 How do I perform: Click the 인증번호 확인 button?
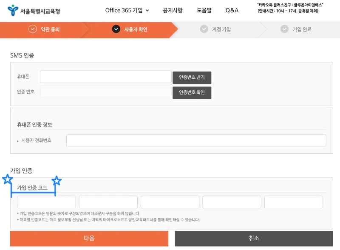point(192,92)
